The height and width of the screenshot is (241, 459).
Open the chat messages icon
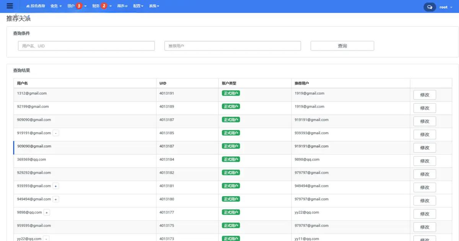coord(430,7)
